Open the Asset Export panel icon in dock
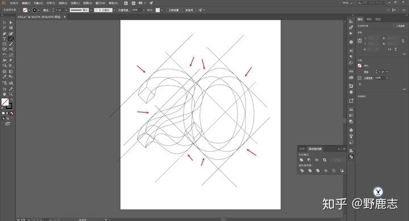 tap(351, 101)
